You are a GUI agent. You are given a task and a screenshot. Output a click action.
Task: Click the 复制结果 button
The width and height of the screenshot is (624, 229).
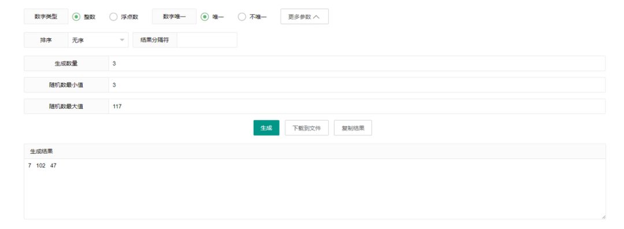click(x=353, y=128)
